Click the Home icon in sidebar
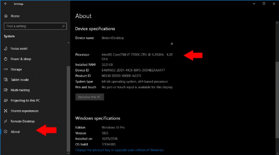 coord(6,16)
